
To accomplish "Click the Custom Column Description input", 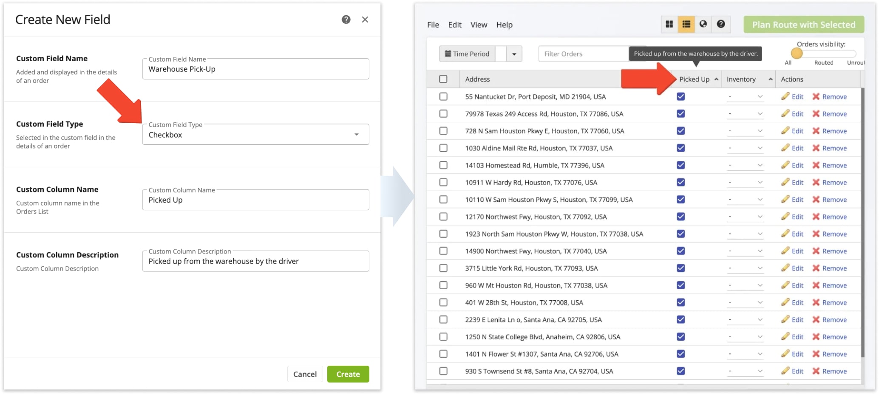I will pyautogui.click(x=255, y=261).
